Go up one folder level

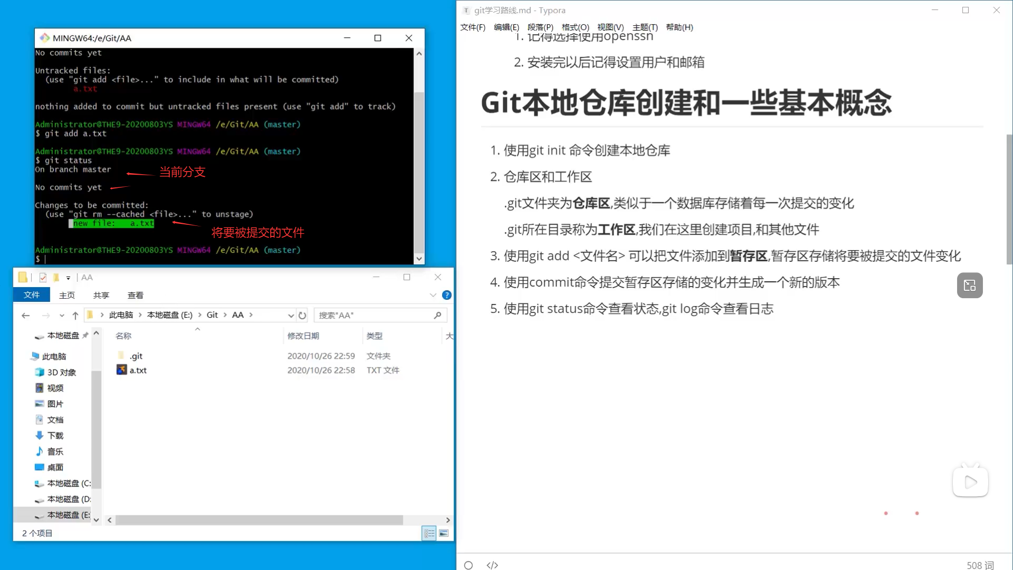[x=75, y=316]
